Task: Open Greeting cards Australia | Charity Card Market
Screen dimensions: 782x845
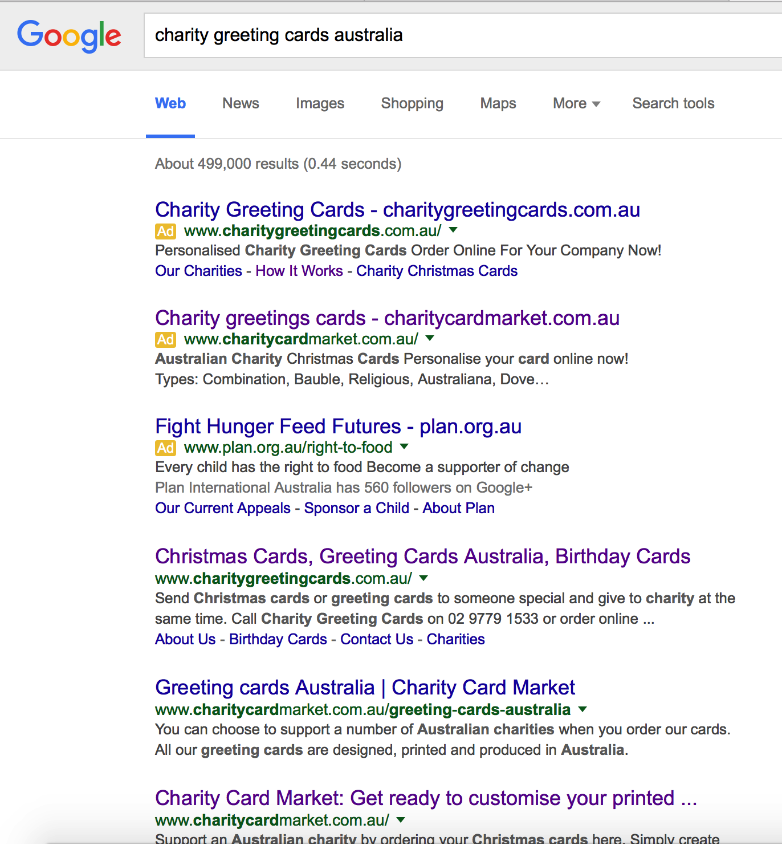Action: (365, 688)
